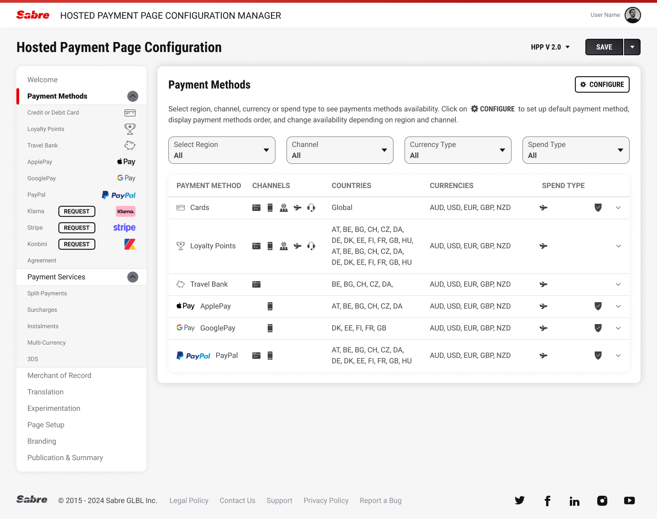Request Klarna payment method
The width and height of the screenshot is (657, 519).
point(77,211)
